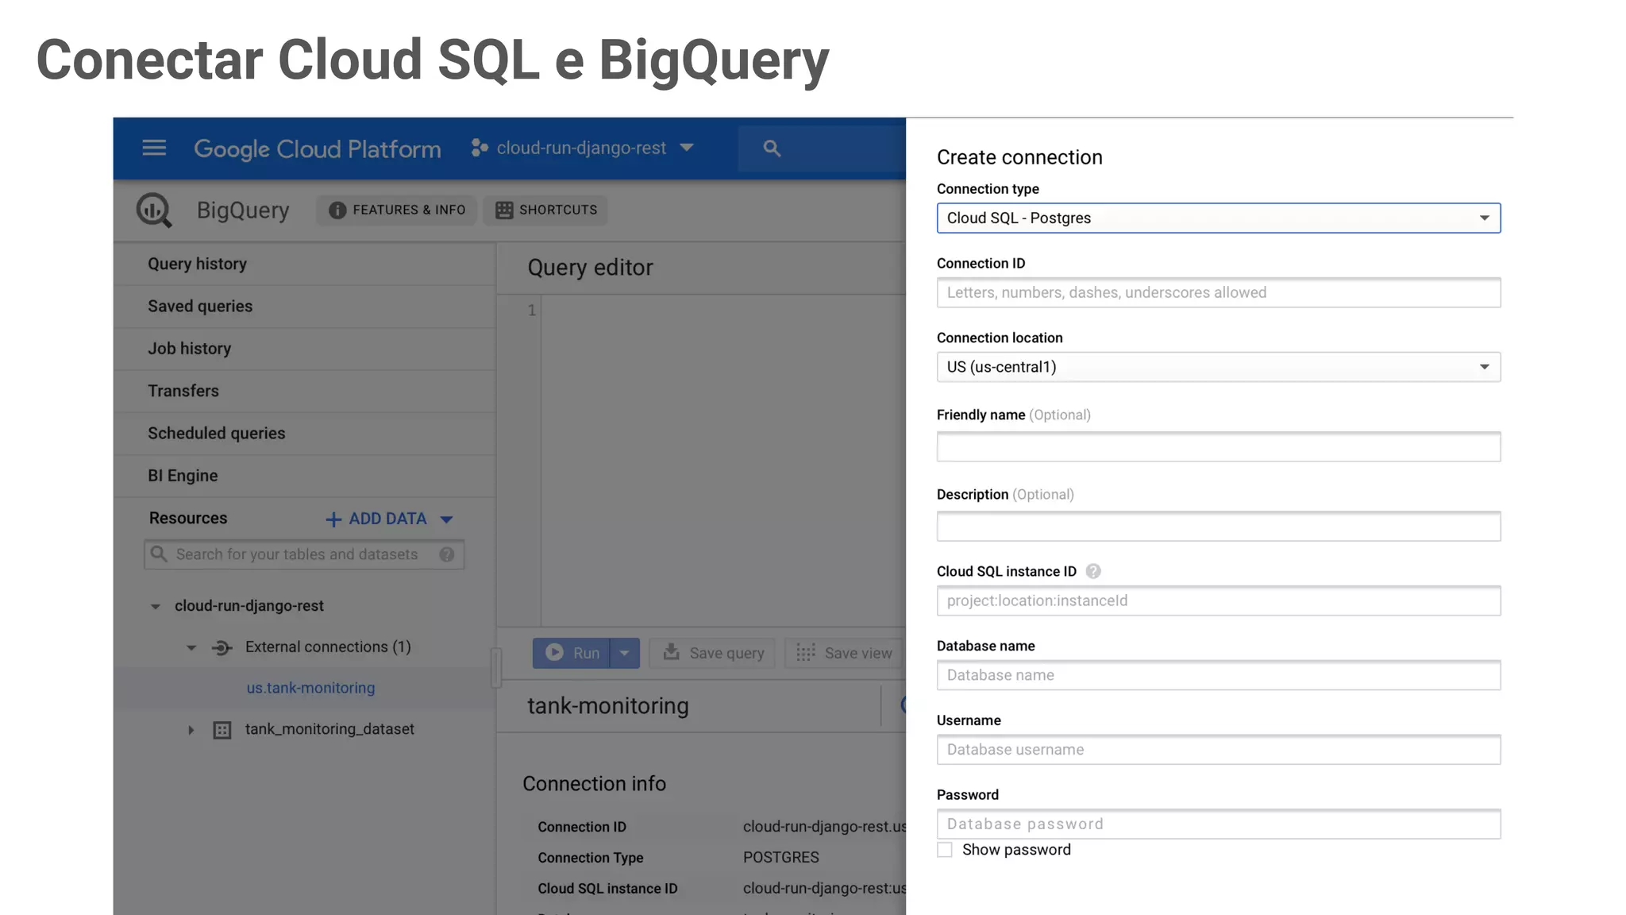Click the help icon in resources search
The width and height of the screenshot is (1626, 915).
(447, 554)
